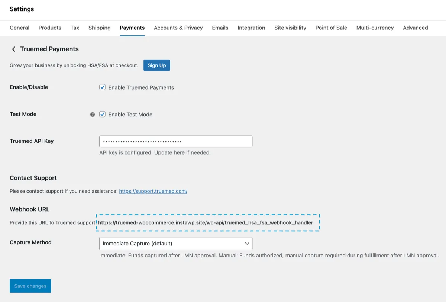This screenshot has height=302, width=446.
Task: Click the webhook URL text
Action: (206, 222)
